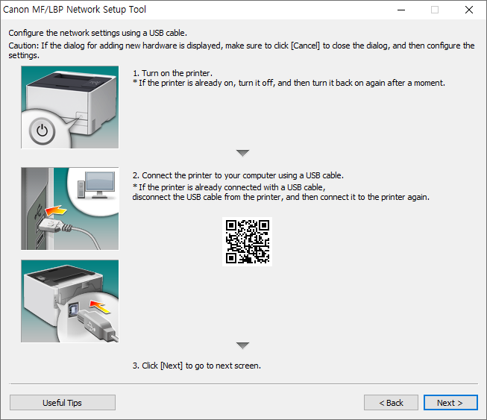Open the Useful Tips button
Screen dimensions: 487x420
[x=63, y=403]
